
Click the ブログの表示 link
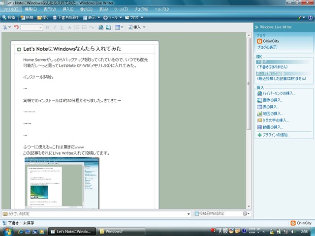pos(267,47)
